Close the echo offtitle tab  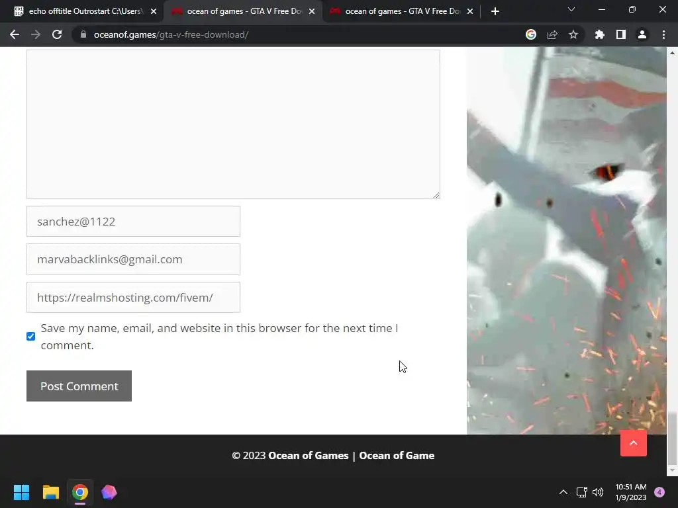(154, 11)
